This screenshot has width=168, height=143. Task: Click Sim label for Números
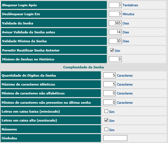click(x=112, y=130)
